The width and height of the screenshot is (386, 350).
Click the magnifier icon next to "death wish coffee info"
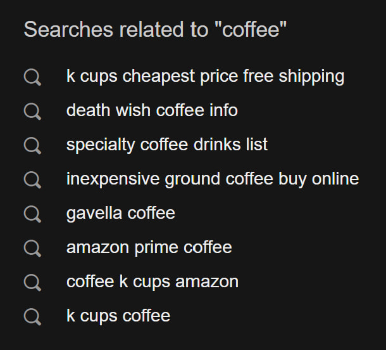pos(32,112)
